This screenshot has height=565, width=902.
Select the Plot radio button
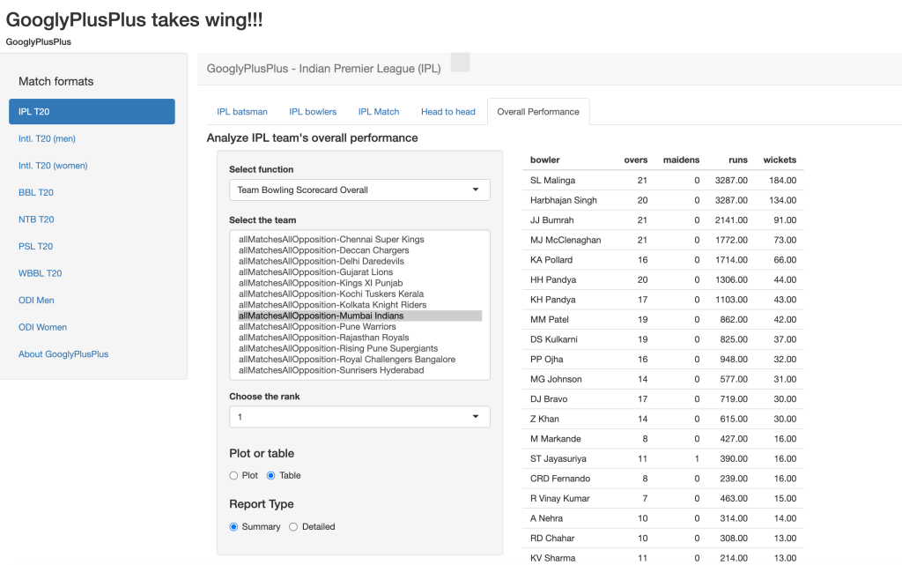coord(234,475)
